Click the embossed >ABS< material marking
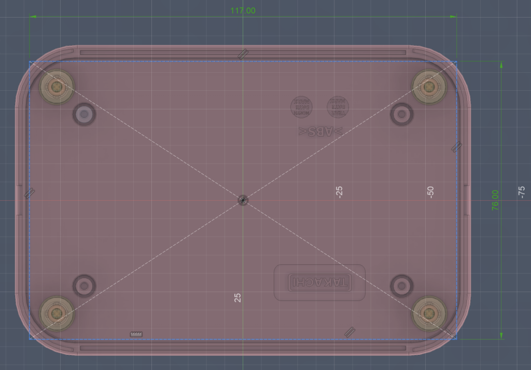531x370 pixels. click(320, 131)
